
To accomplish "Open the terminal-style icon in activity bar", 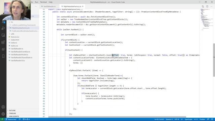I will pyautogui.click(x=3, y=49).
